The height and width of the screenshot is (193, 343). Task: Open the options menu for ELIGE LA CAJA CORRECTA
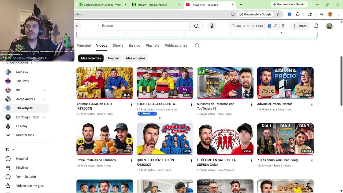(191, 104)
